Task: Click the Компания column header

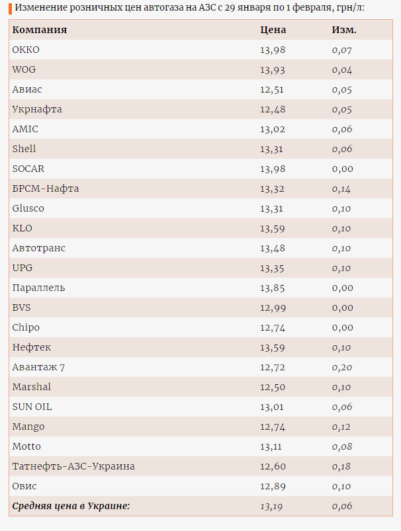Action: coord(40,30)
